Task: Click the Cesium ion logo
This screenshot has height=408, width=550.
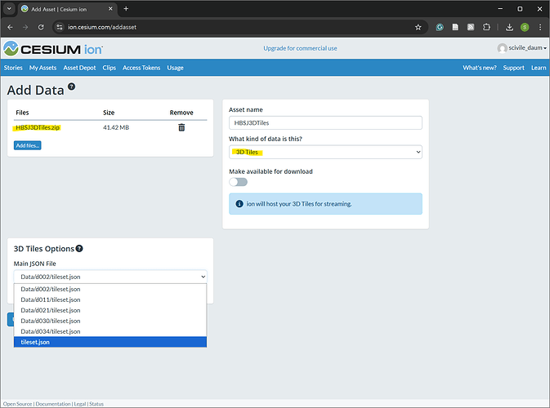Action: click(x=52, y=49)
